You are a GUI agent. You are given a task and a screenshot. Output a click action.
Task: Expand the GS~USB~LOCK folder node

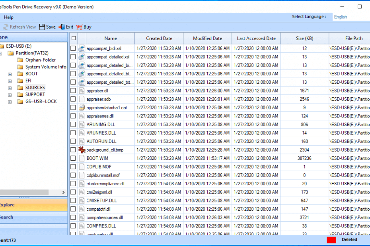pyautogui.click(x=10, y=102)
